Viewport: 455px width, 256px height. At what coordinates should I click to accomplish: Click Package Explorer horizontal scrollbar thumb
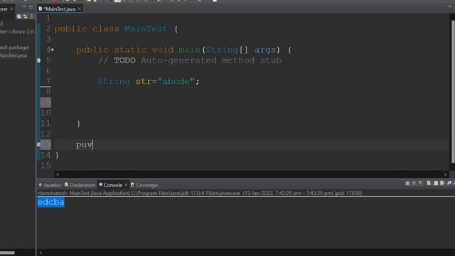(x=7, y=252)
